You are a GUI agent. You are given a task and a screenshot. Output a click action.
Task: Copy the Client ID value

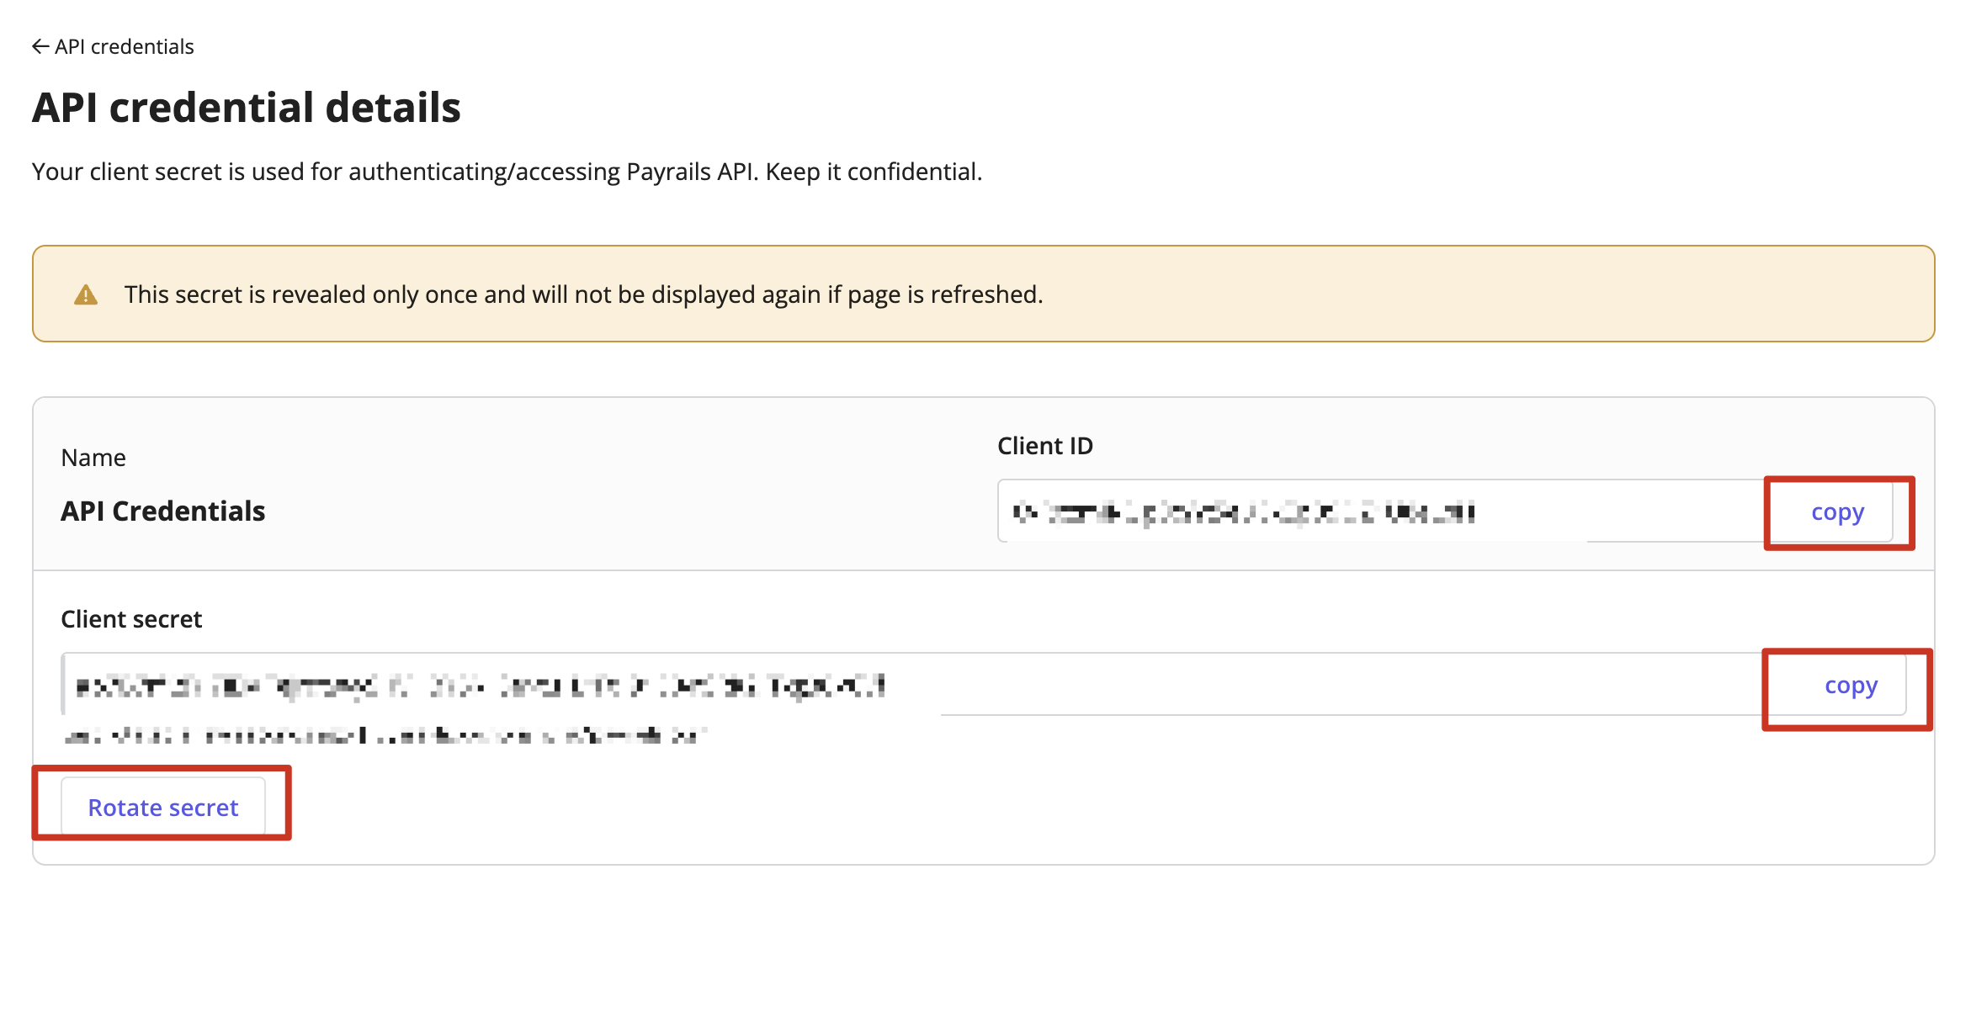pyautogui.click(x=1838, y=511)
